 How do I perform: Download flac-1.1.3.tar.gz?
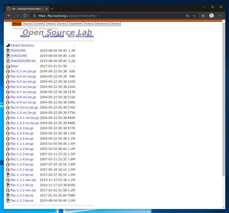22,154
